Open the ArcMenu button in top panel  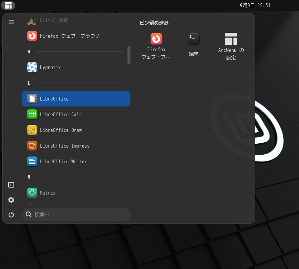tap(8, 5)
